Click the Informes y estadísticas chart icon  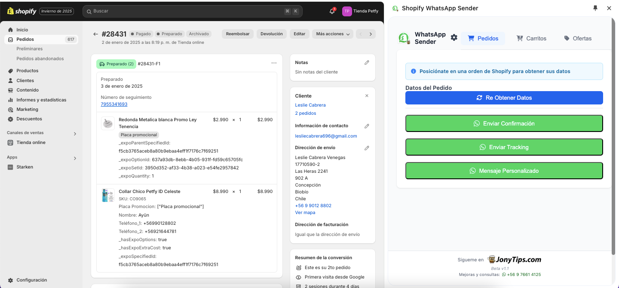10,100
